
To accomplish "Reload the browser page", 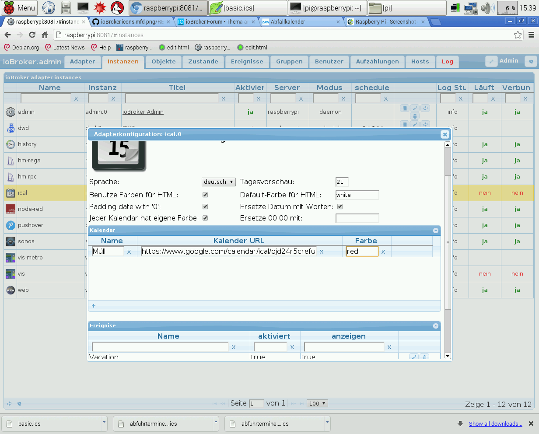I will 32,35.
